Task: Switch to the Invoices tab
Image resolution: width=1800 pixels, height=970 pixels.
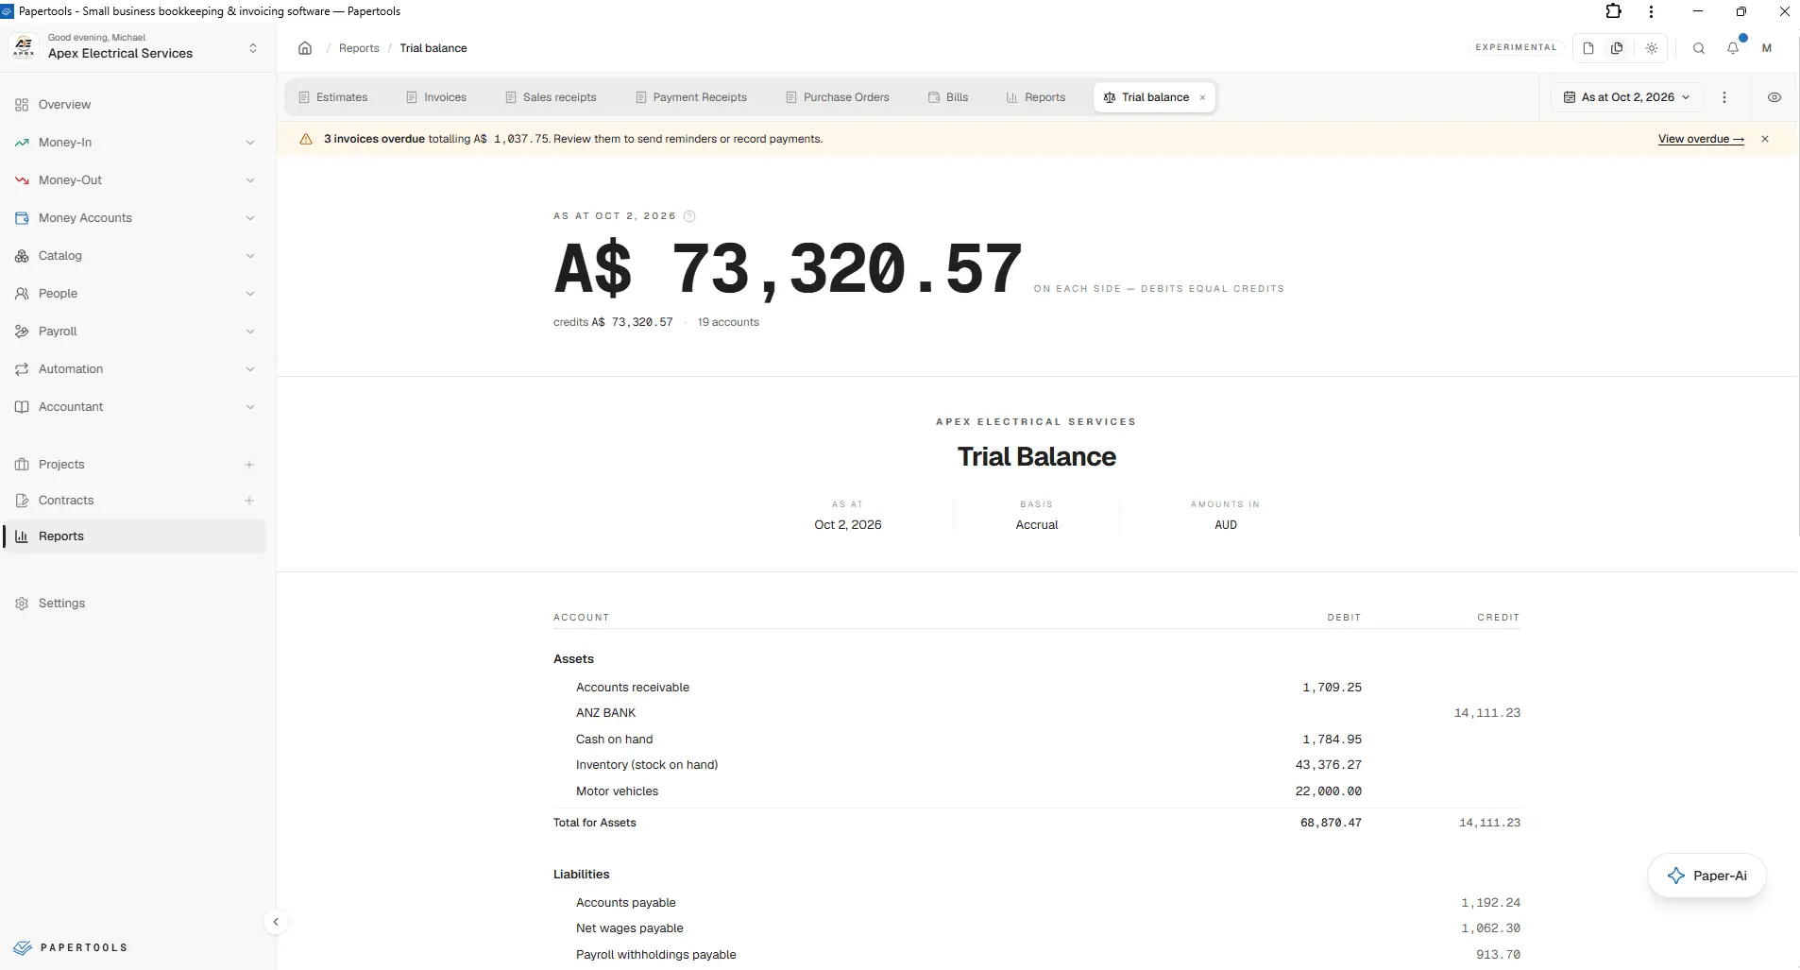Action: [436, 97]
